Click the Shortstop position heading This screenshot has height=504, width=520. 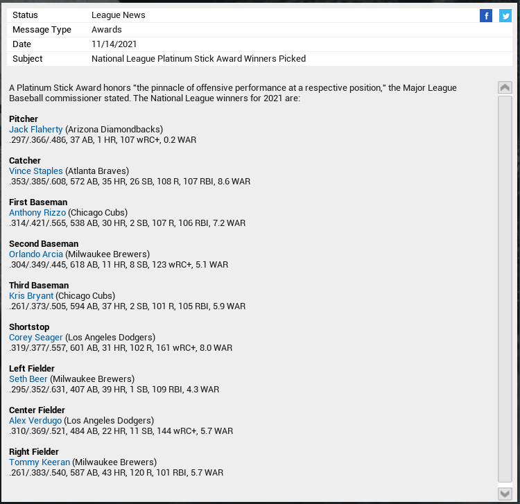coord(30,327)
